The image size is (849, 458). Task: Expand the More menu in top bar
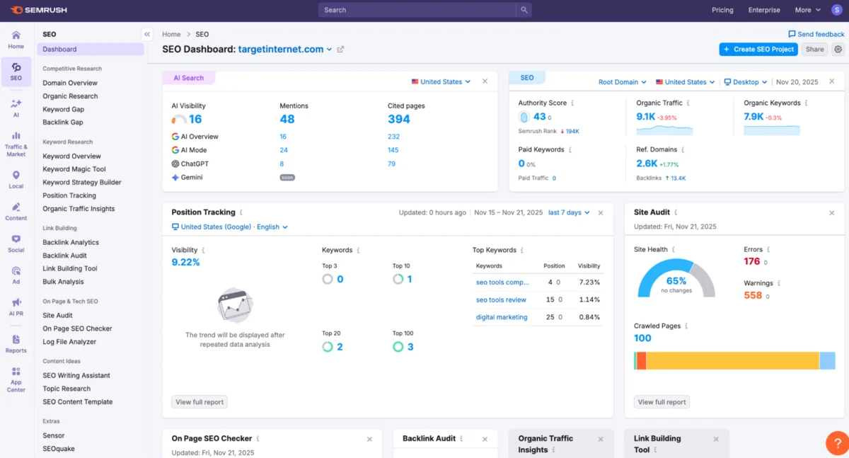point(807,10)
